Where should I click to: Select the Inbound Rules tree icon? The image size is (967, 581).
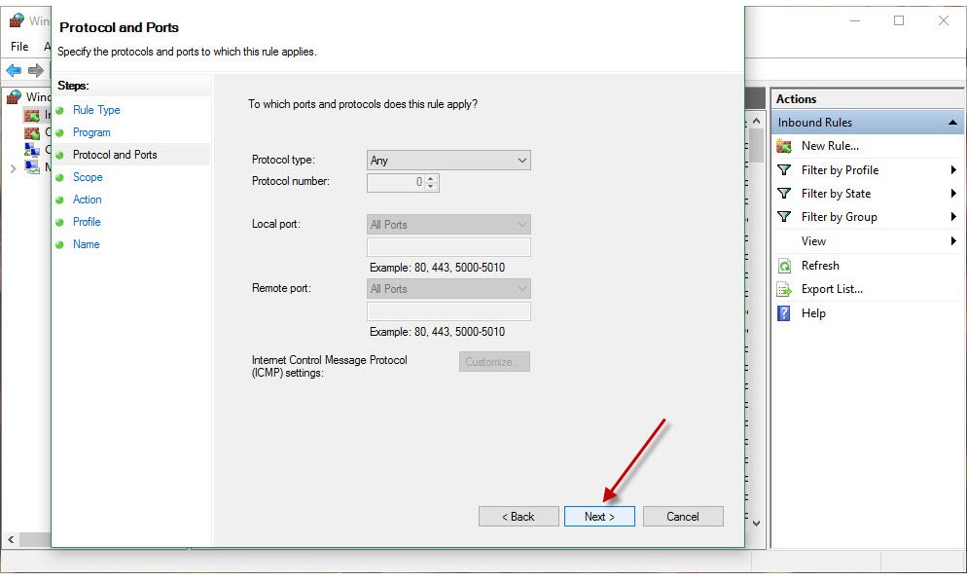(x=31, y=115)
